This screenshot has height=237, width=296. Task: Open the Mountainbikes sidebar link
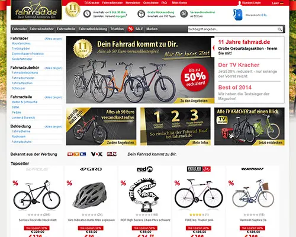tap(21, 43)
